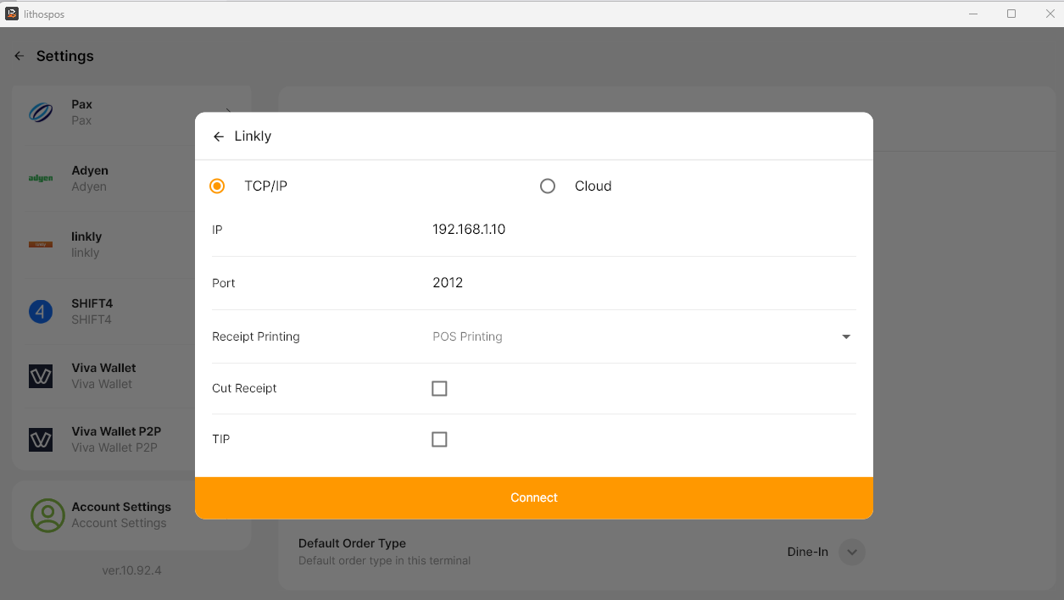This screenshot has width=1064, height=600.
Task: Open the Account Settings menu entry
Action: pos(121,514)
